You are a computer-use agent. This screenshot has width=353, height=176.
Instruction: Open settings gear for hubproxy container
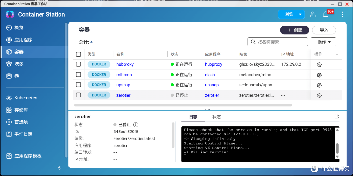pos(319,65)
